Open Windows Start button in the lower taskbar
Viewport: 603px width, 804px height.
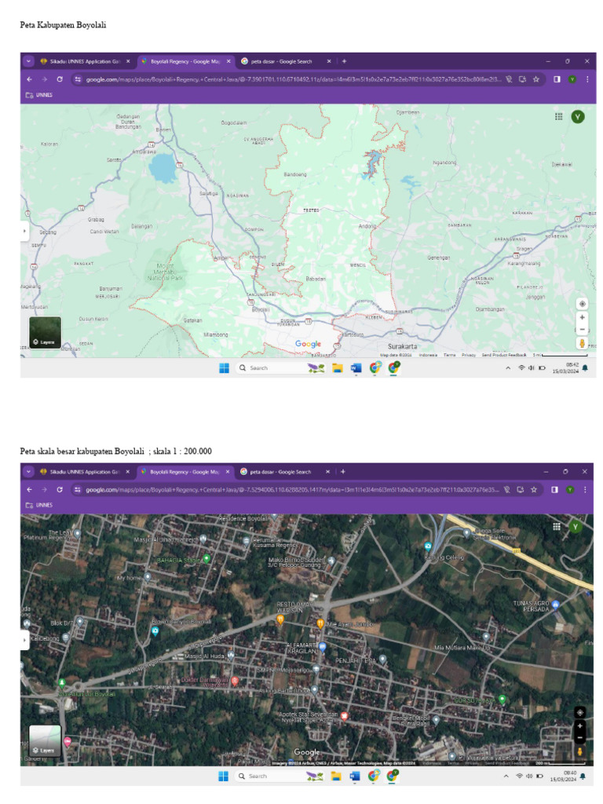click(x=223, y=776)
